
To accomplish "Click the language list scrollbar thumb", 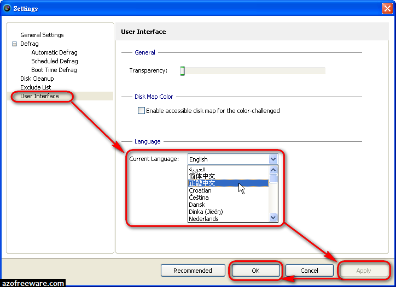I will pos(273,179).
